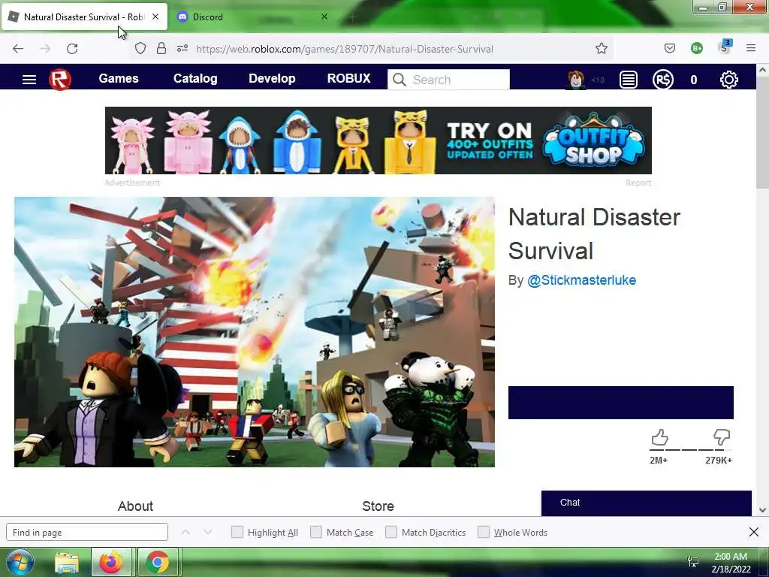Click the 279K+ dislikes count
Image resolution: width=769 pixels, height=577 pixels.
719,461
